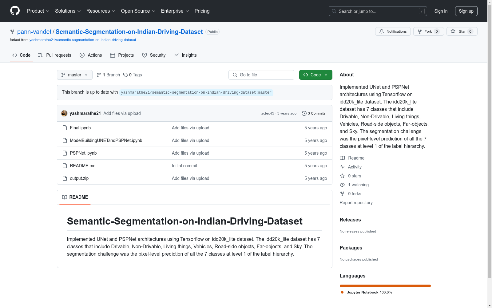Click the repository fork icon beside pann-vandet
This screenshot has height=308, width=492.
point(12,32)
